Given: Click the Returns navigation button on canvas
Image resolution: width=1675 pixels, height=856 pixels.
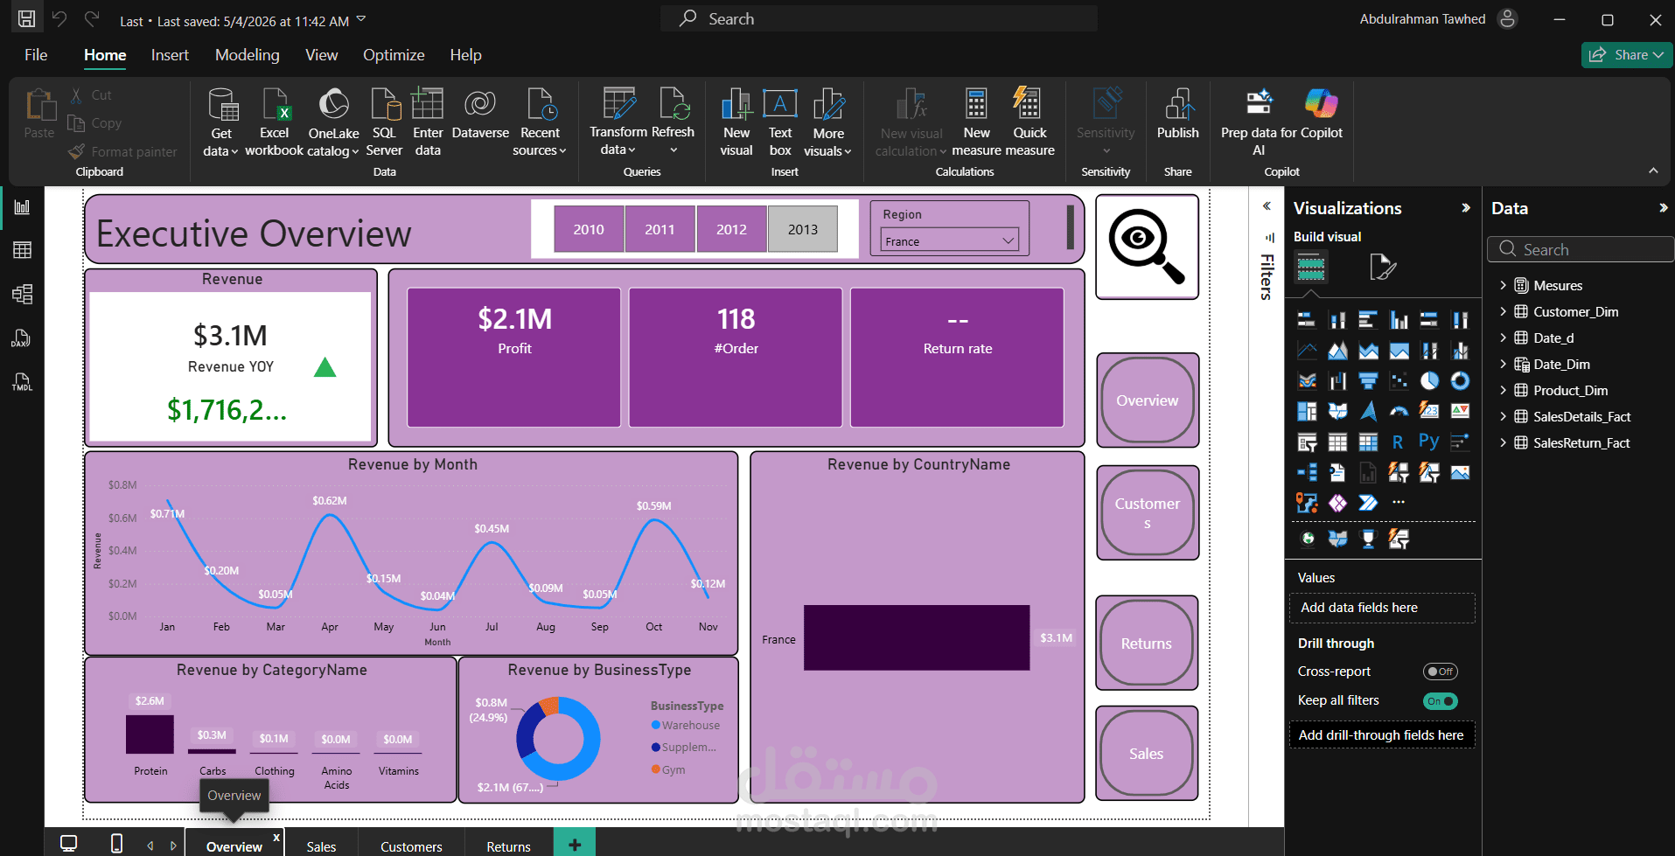Looking at the screenshot, I should pyautogui.click(x=1147, y=643).
